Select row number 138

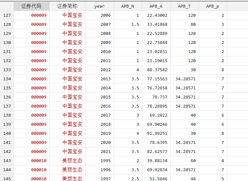point(7,115)
